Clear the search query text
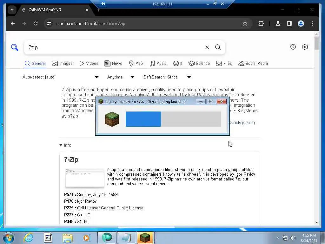 (207, 47)
